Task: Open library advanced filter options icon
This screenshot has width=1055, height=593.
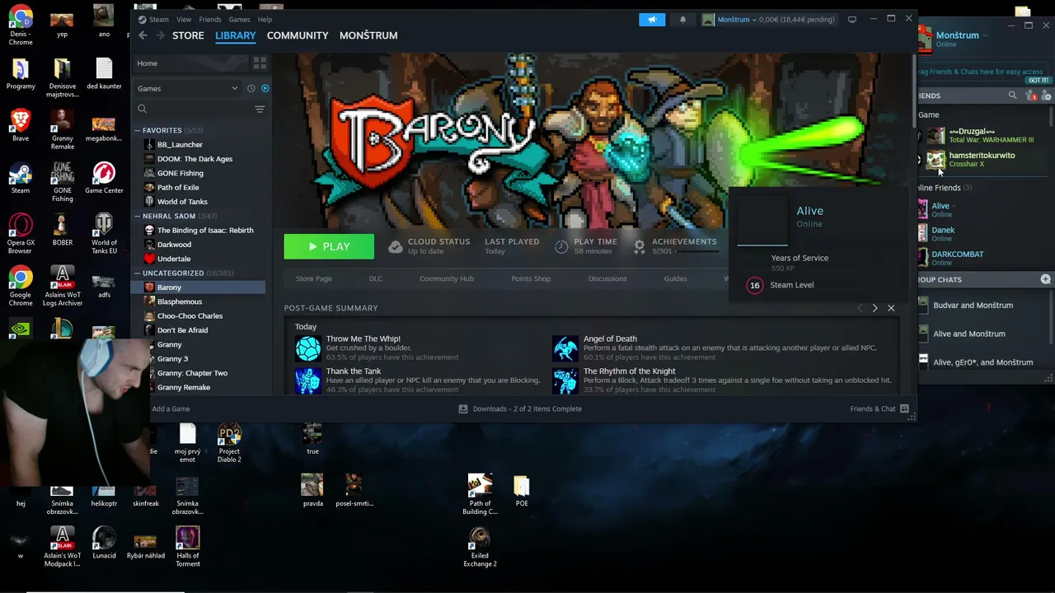Action: click(260, 109)
